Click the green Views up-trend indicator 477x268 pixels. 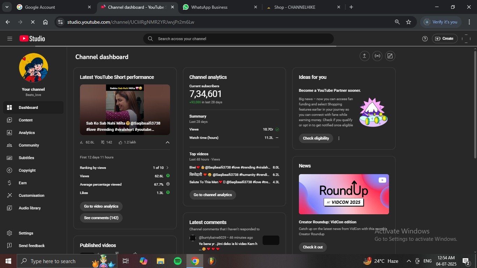click(168, 176)
